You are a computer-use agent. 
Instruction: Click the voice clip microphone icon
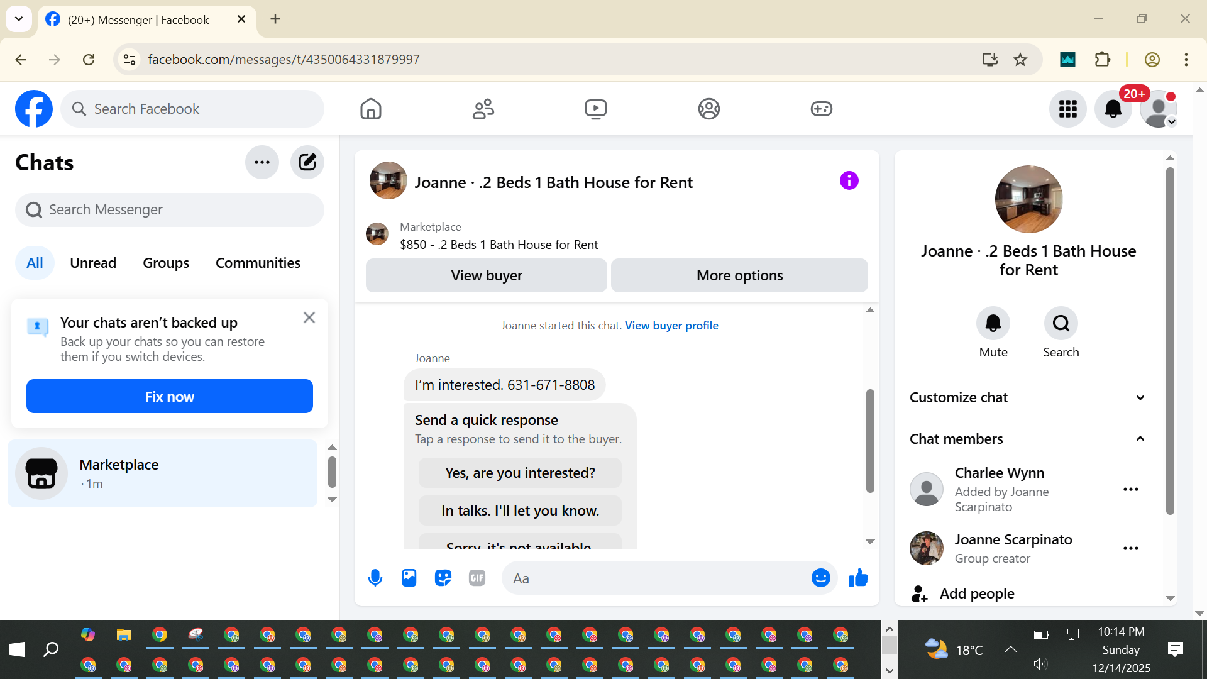coord(375,578)
